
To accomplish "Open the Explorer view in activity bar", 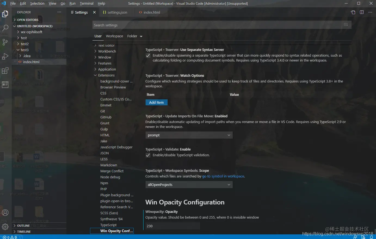I will (x=5, y=14).
